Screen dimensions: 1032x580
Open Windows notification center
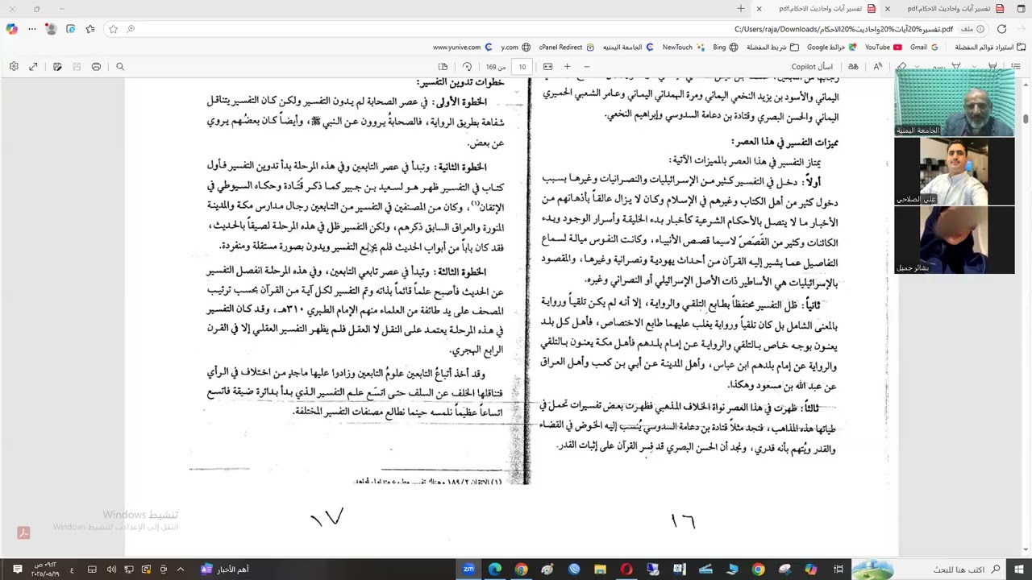pyautogui.click(x=17, y=570)
